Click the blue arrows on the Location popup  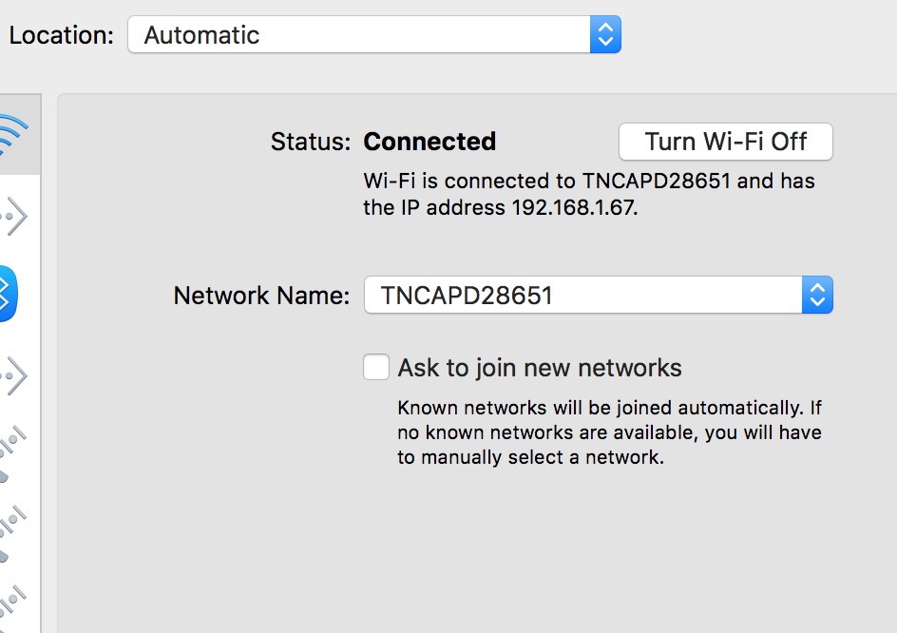click(x=605, y=35)
